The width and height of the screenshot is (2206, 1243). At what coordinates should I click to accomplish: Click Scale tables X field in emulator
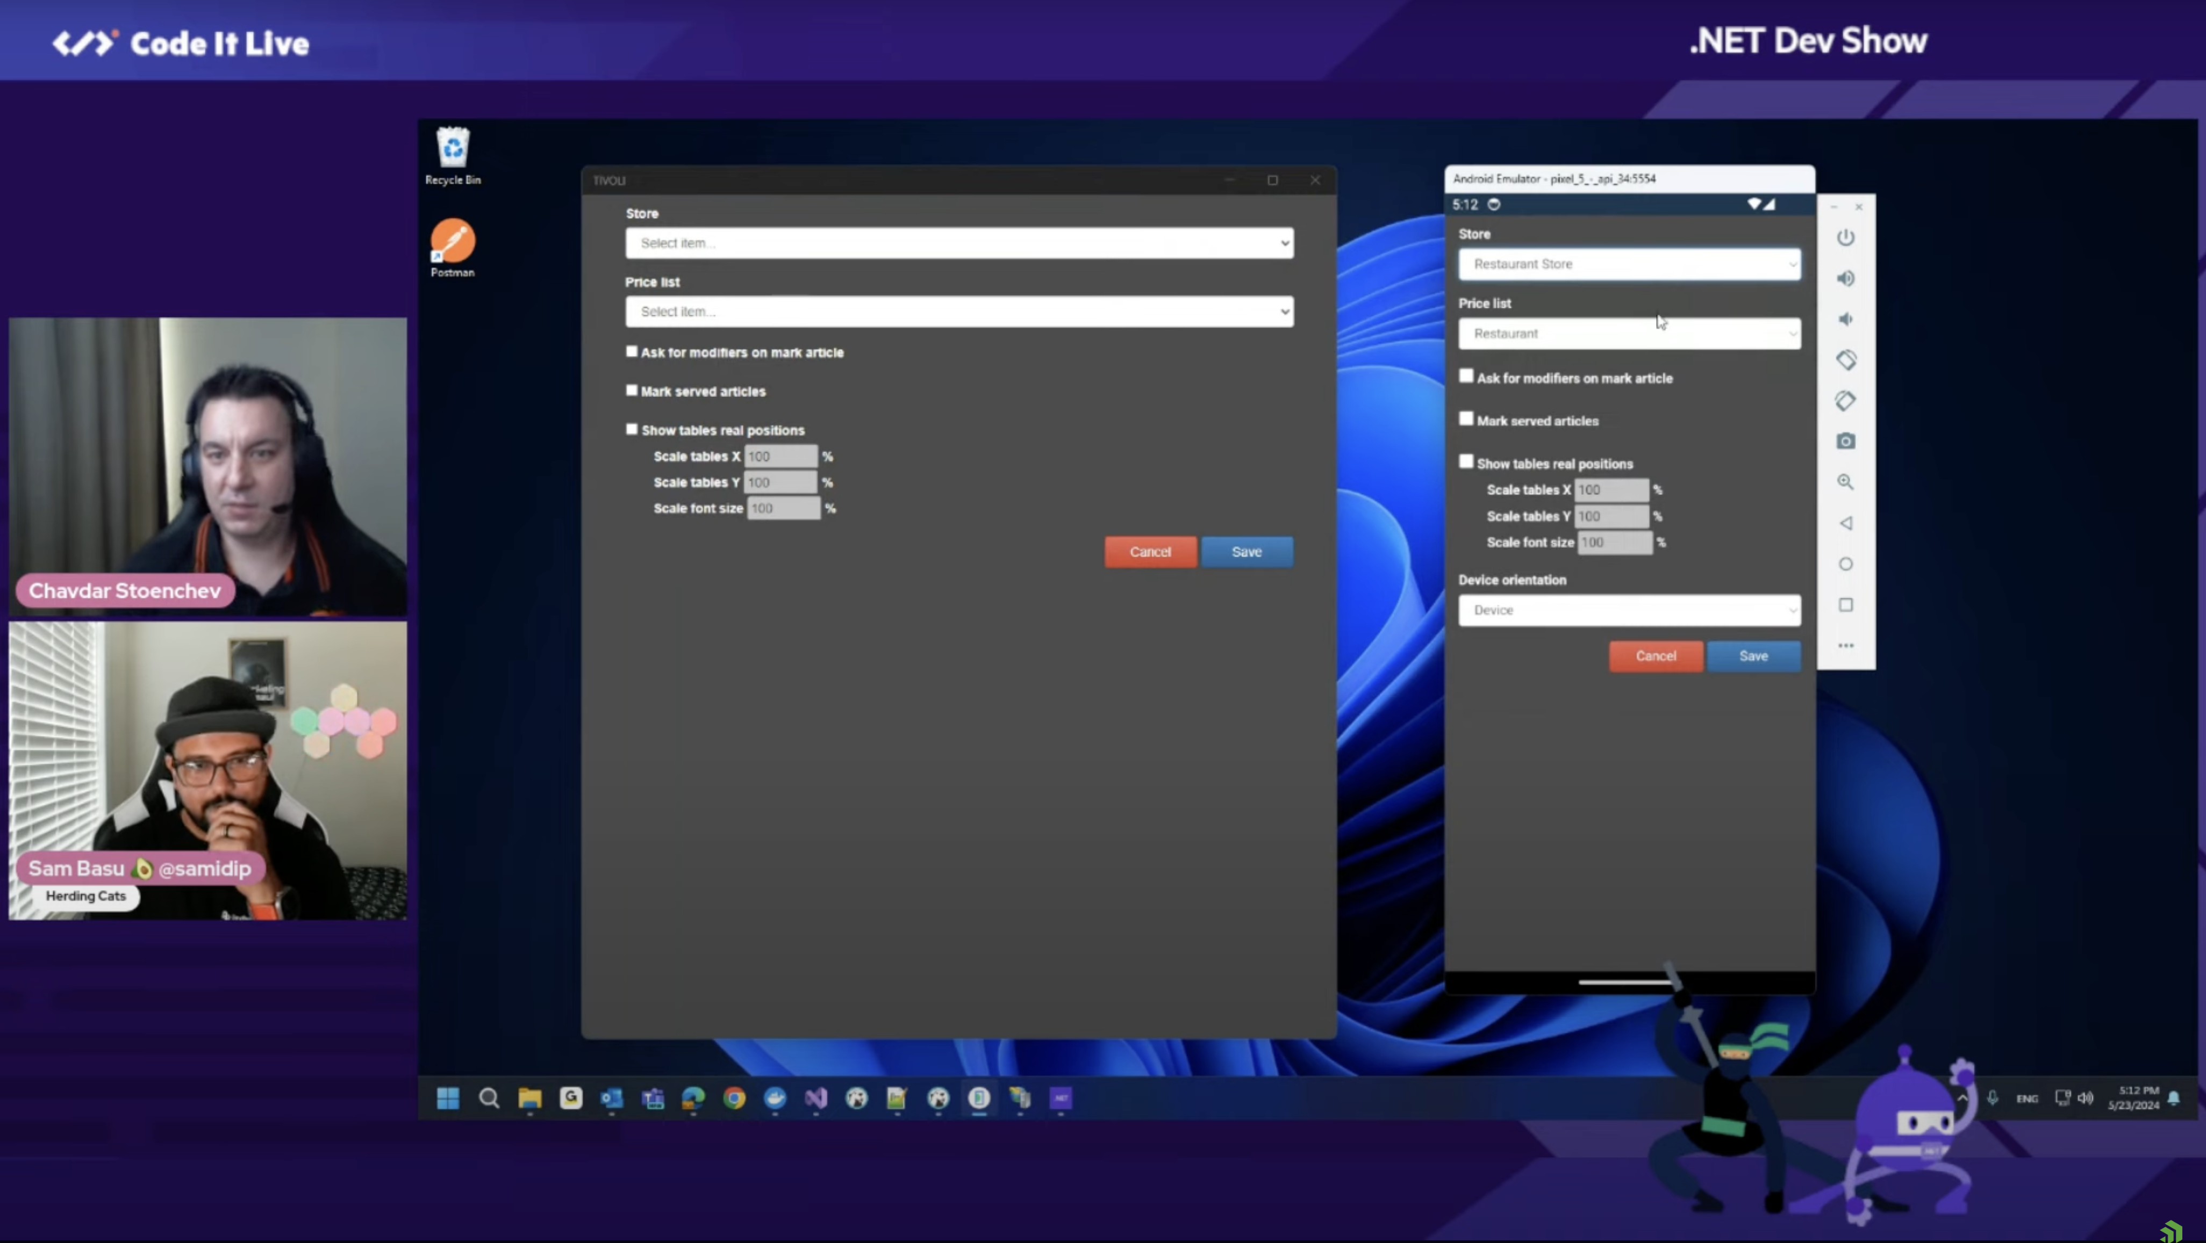(x=1611, y=490)
